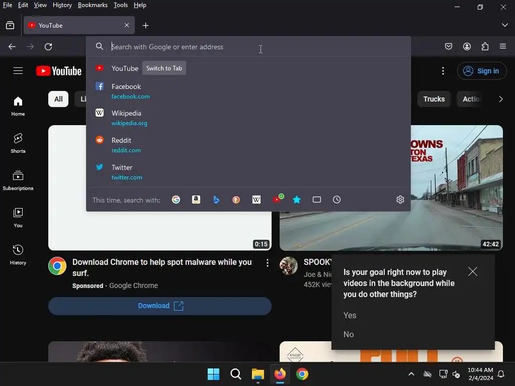Add the YouTube search engine
The height and width of the screenshot is (386, 515).
pyautogui.click(x=278, y=199)
